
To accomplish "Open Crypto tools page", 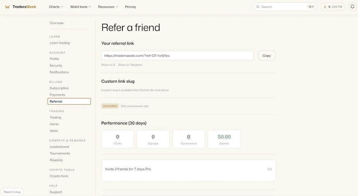I will 59,176.
